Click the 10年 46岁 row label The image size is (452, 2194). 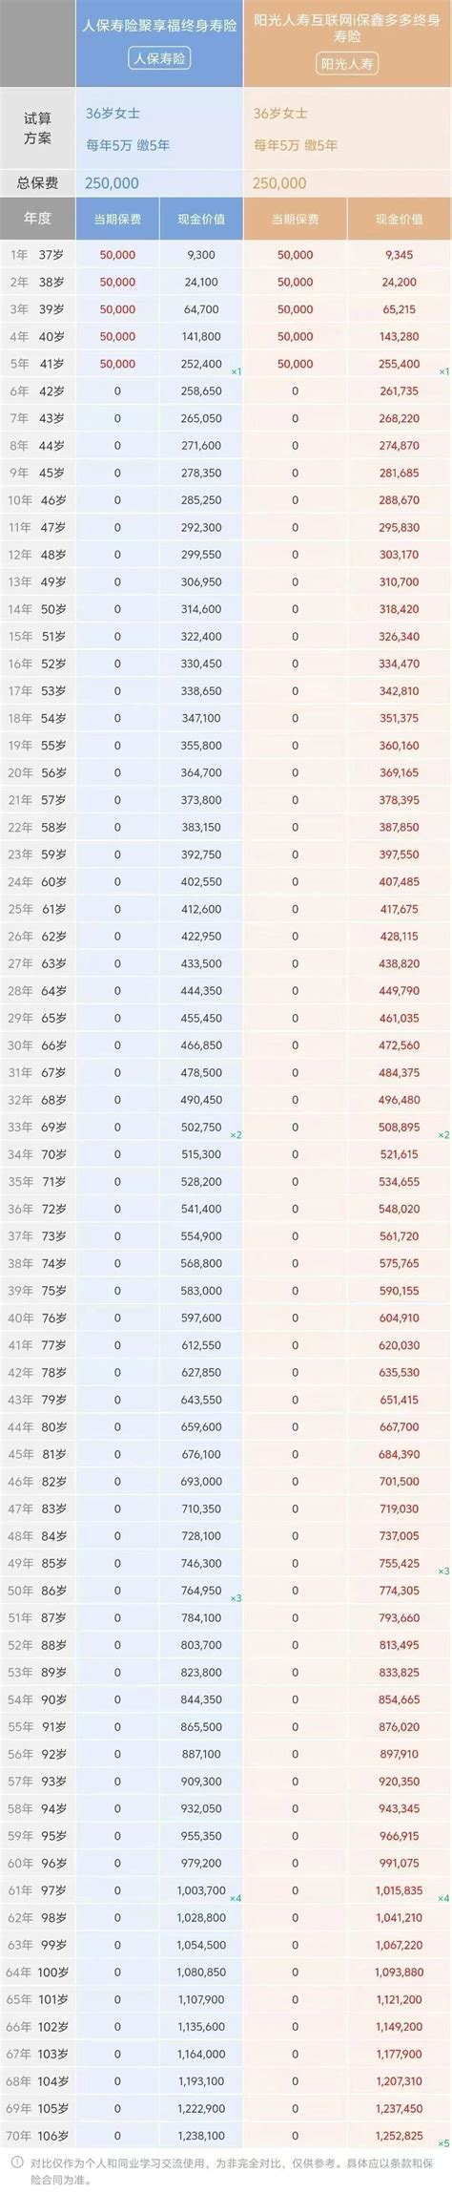tap(37, 499)
